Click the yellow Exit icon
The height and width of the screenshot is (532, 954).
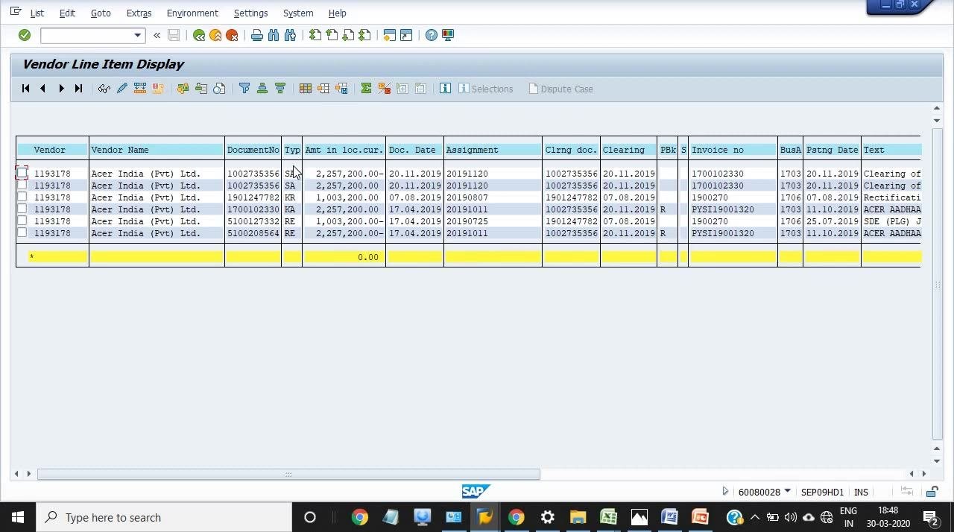click(215, 35)
